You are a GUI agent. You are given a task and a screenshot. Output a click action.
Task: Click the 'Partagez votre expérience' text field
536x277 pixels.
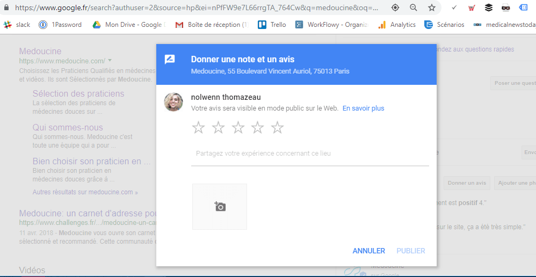pyautogui.click(x=310, y=154)
